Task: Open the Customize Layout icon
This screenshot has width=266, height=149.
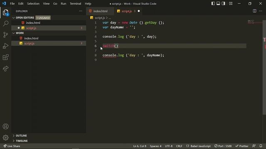Action: pyautogui.click(x=231, y=3)
